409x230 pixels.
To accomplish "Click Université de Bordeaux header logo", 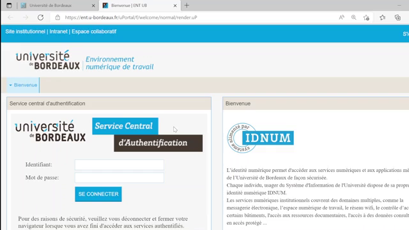I will coord(47,60).
